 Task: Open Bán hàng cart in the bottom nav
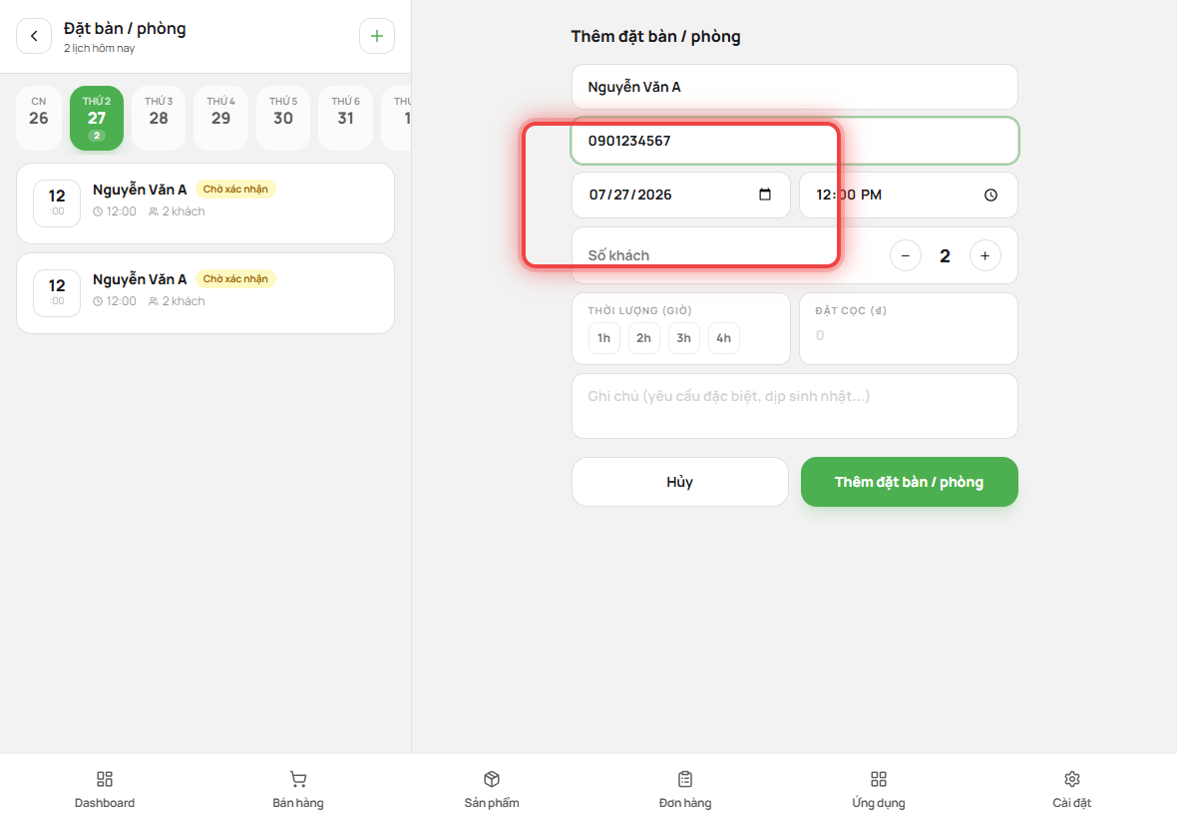click(298, 789)
